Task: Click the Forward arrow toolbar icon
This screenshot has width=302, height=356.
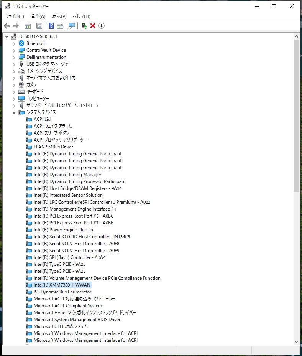Action: pyautogui.click(x=16, y=26)
